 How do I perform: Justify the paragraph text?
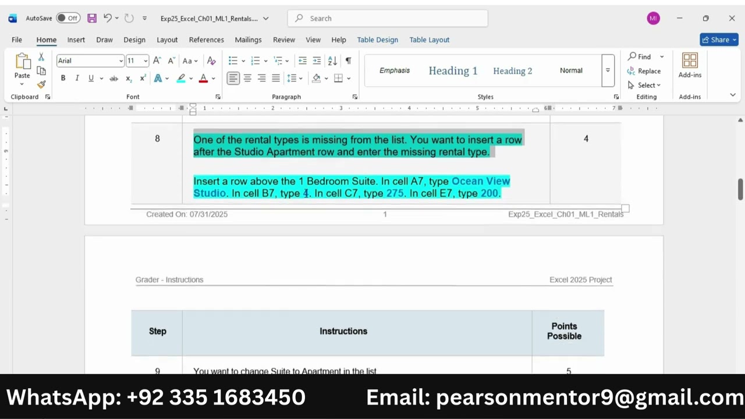tap(276, 78)
